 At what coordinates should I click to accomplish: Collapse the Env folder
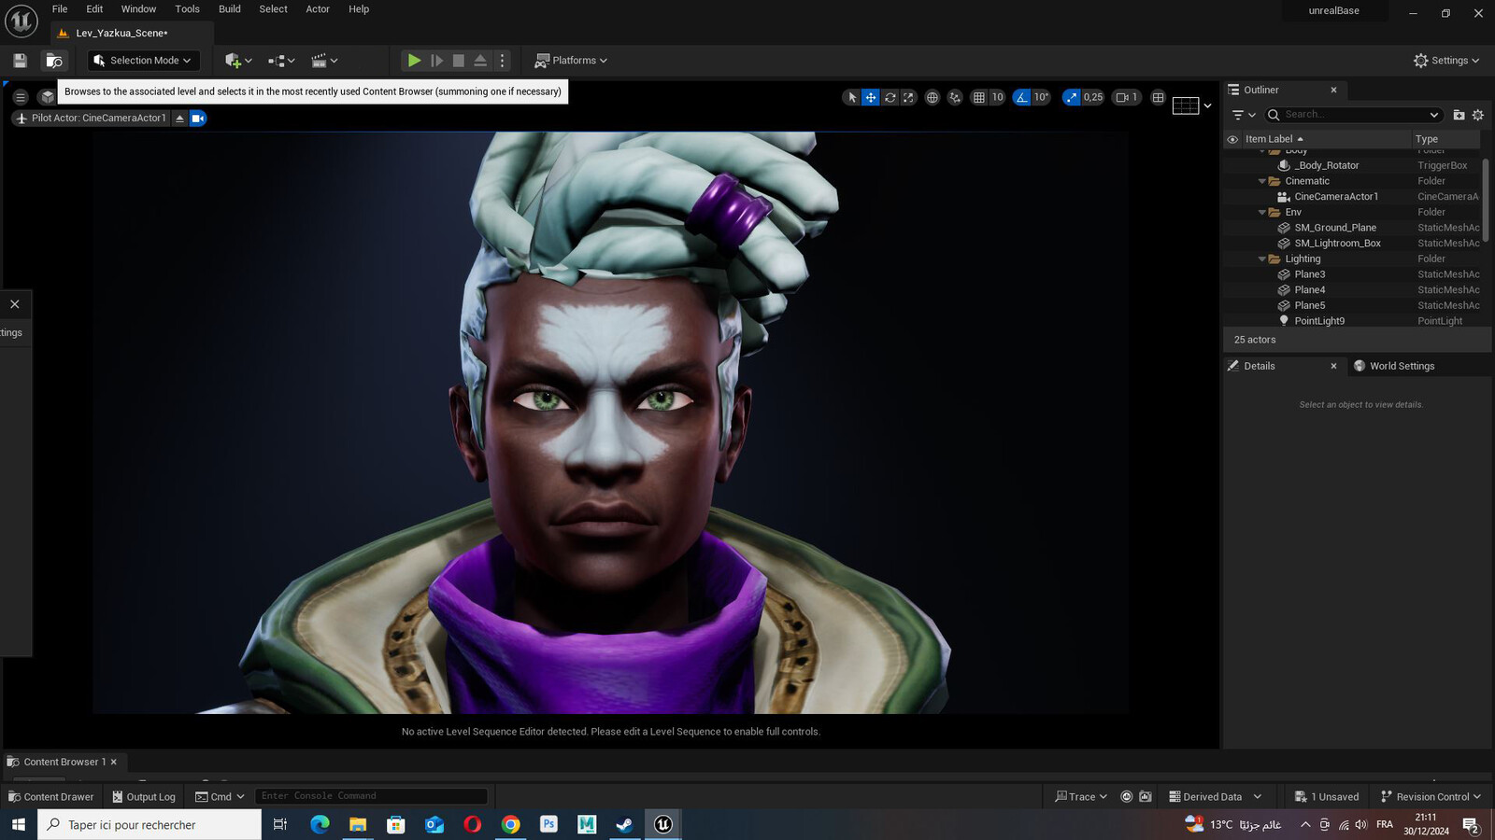1262,213
